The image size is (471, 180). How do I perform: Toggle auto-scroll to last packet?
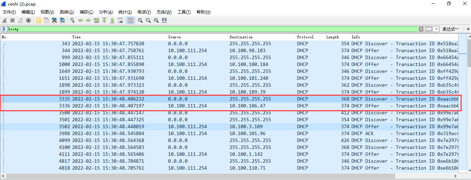pyautogui.click(x=120, y=20)
